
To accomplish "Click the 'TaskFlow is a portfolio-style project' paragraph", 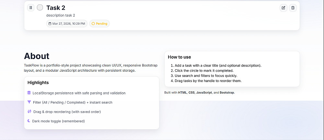I will point(91,68).
